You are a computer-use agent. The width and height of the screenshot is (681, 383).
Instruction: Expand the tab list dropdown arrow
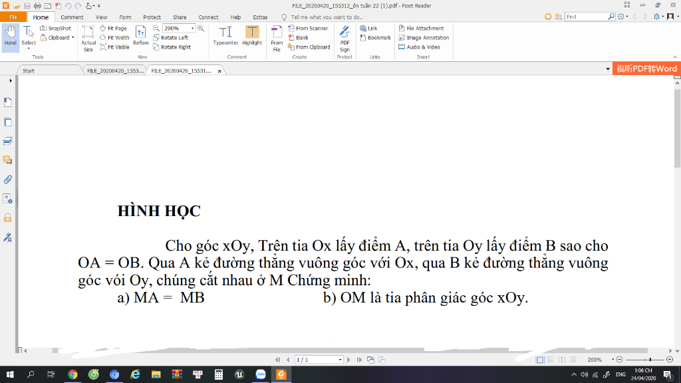[608, 69]
